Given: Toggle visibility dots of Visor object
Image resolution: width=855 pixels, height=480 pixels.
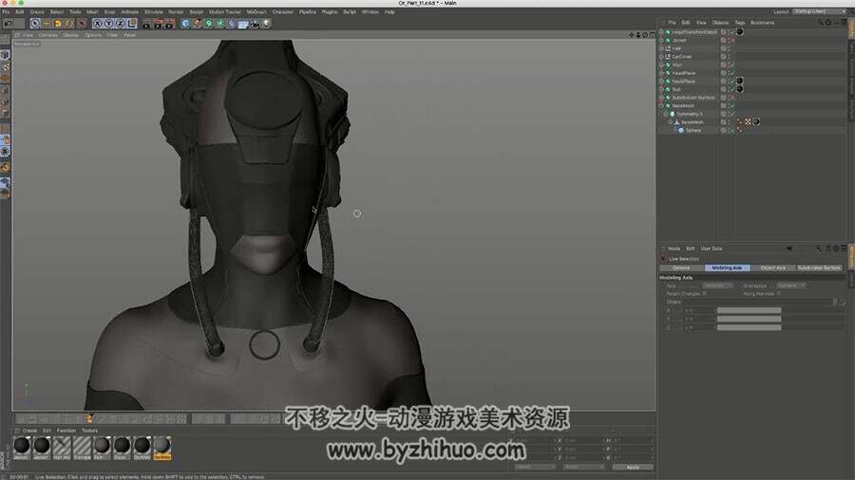Looking at the screenshot, I should point(729,65).
